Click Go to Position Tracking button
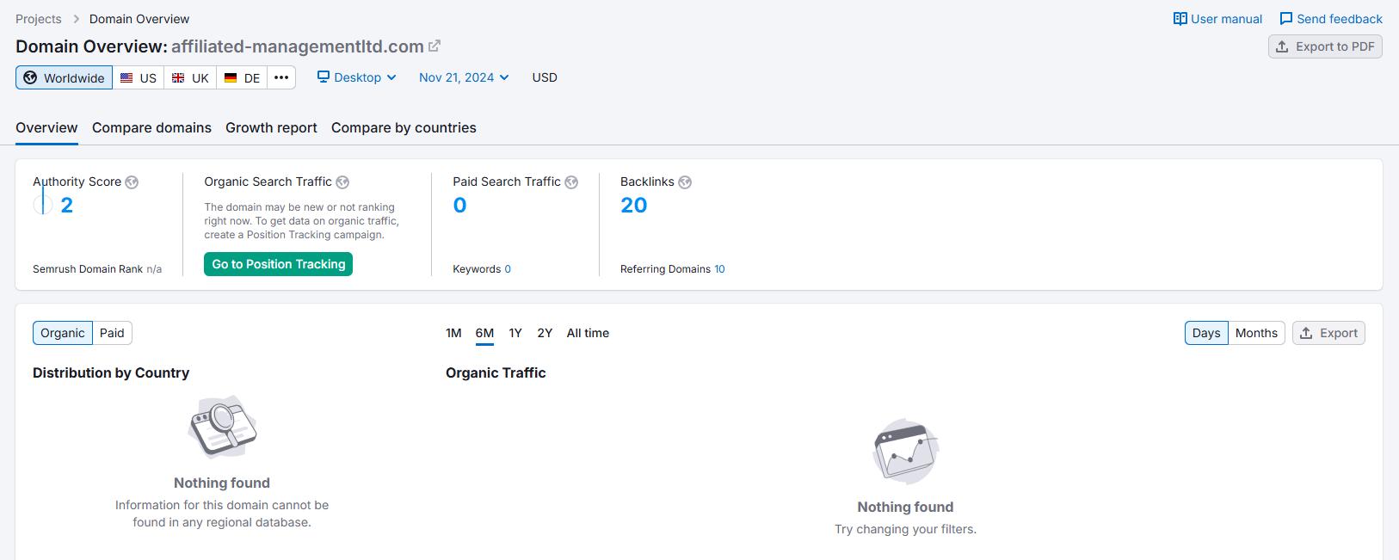The width and height of the screenshot is (1399, 560). coord(278,264)
